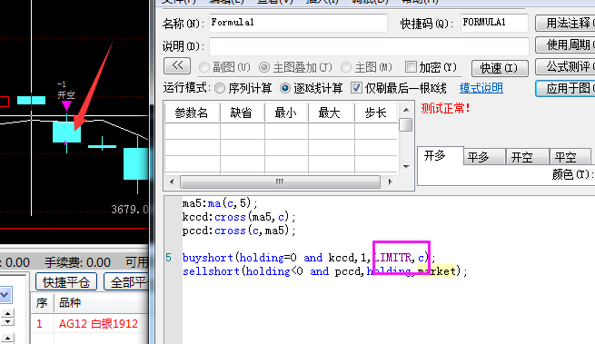The height and width of the screenshot is (344, 595).
Task: Click the 序 column header
Action: [x=42, y=302]
